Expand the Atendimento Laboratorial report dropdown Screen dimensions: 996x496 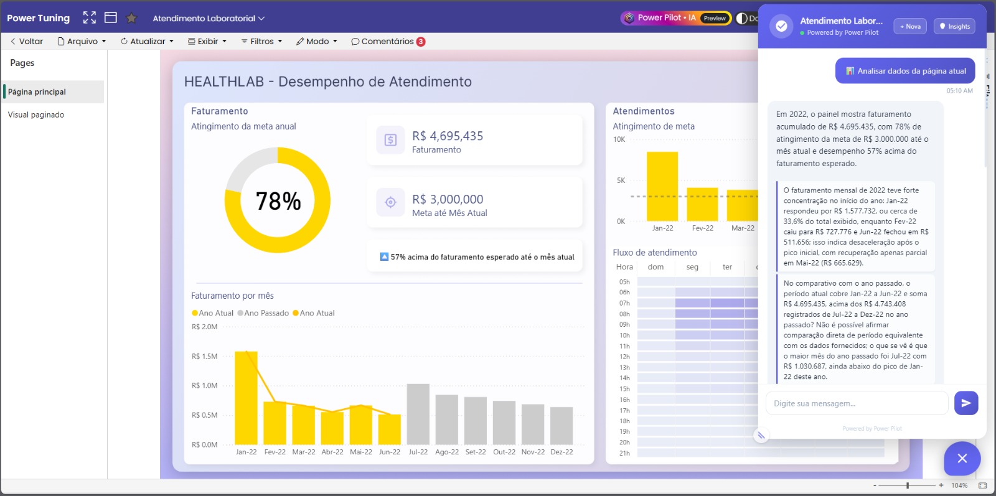[x=209, y=18]
